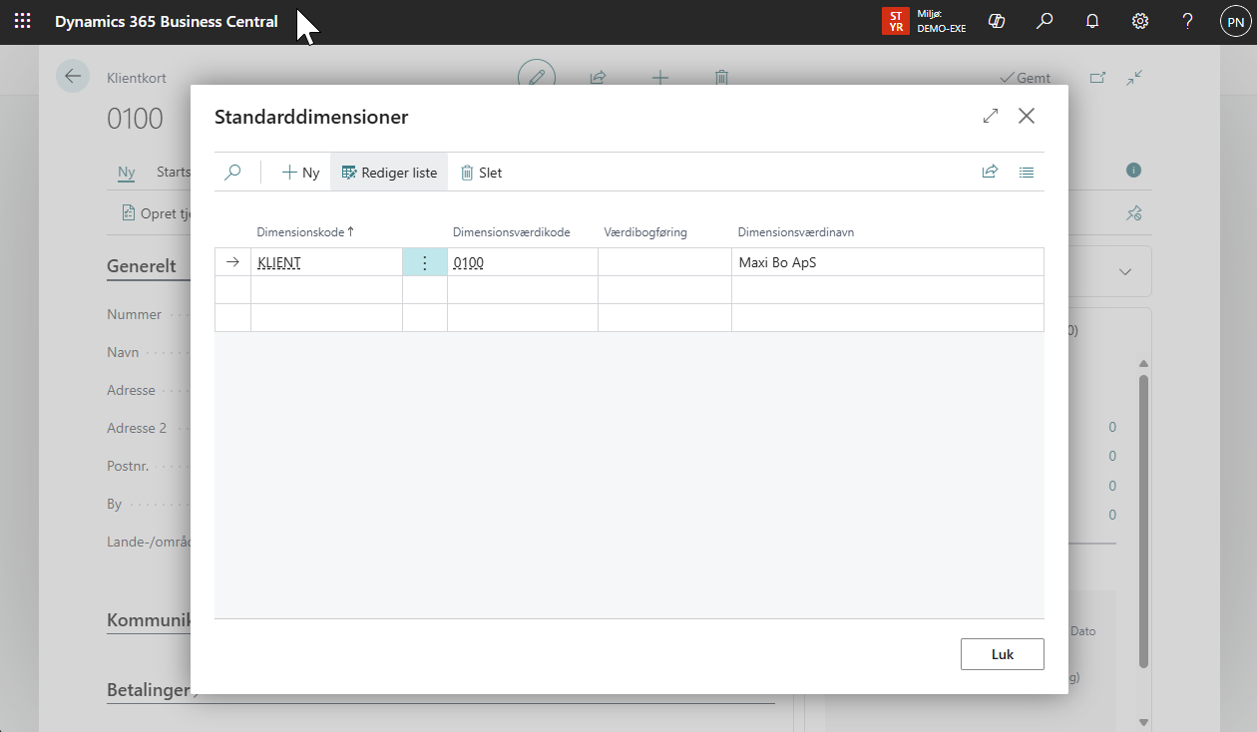
Task: Click Slet to delete the row
Action: point(481,173)
